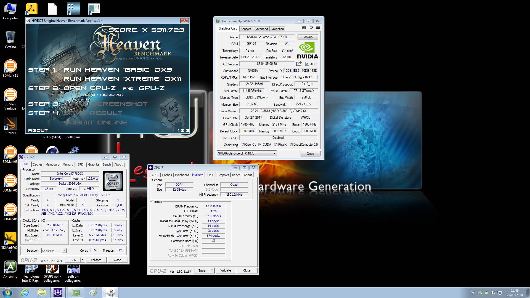Image resolution: width=530 pixels, height=298 pixels.
Task: Switch to the Advanced tab in GPU-Z
Action: pyautogui.click(x=261, y=29)
